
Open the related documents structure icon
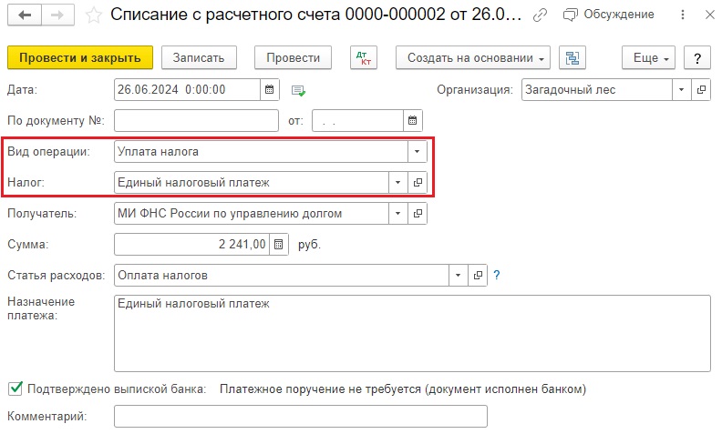coord(572,58)
